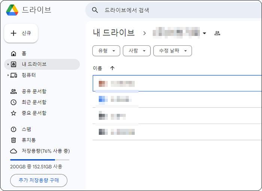Click the search magnifier icon
The image size is (262, 191).
click(x=95, y=10)
